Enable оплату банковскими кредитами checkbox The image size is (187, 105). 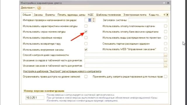(x=166, y=32)
